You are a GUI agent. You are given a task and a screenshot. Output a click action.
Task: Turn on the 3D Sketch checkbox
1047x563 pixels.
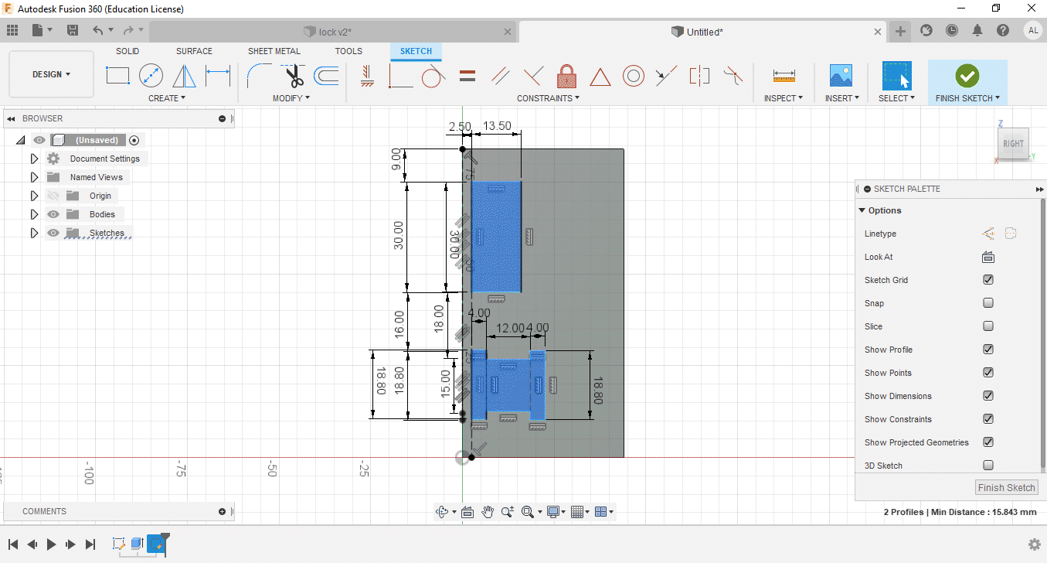click(x=988, y=466)
